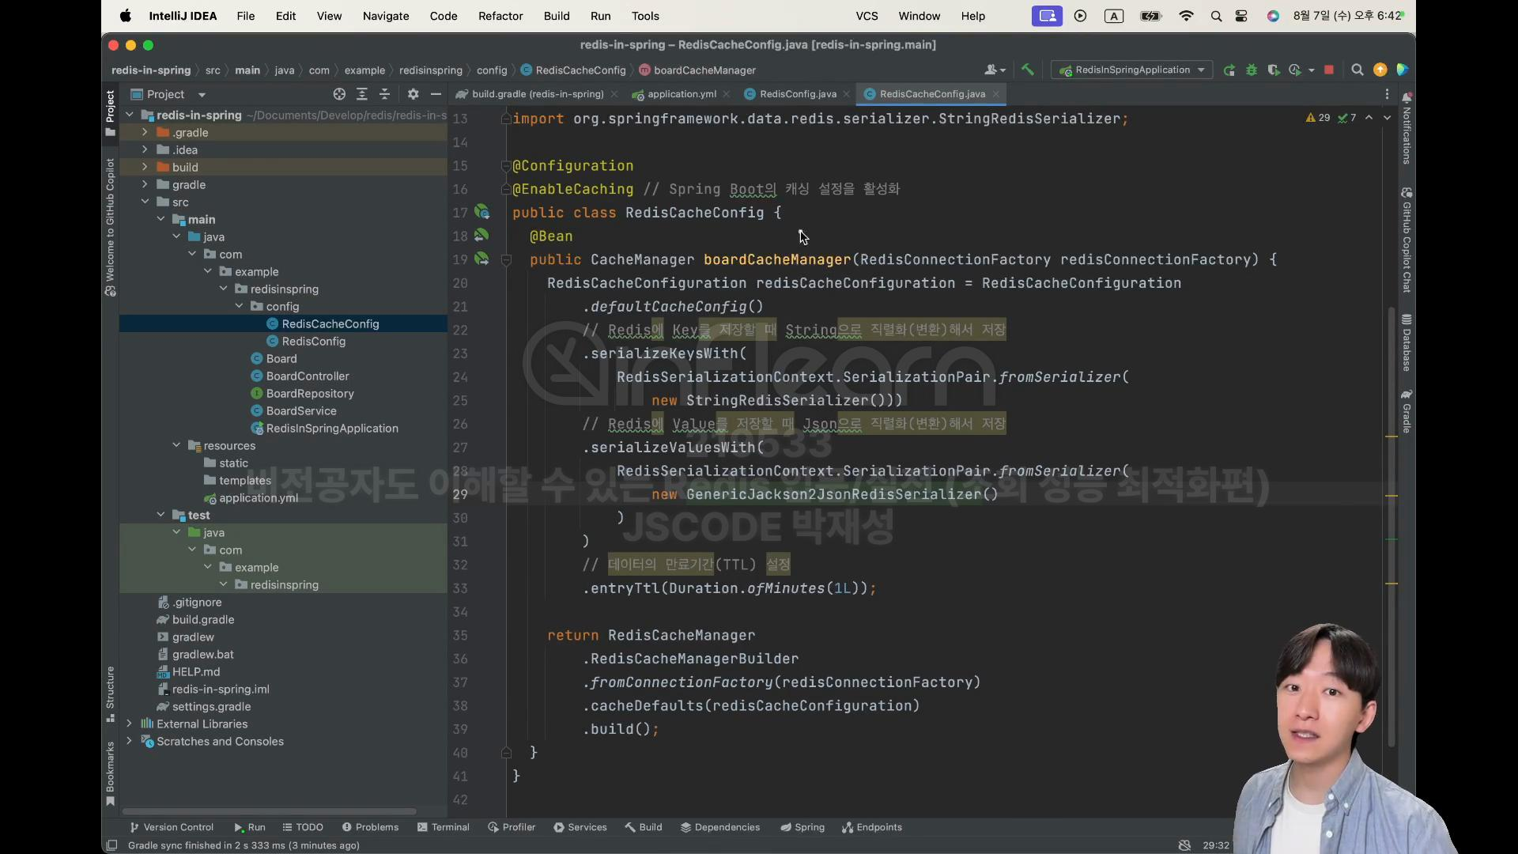Fold boardCacheManager method at line 19
Viewport: 1518px width, 854px height.
pyautogui.click(x=506, y=259)
